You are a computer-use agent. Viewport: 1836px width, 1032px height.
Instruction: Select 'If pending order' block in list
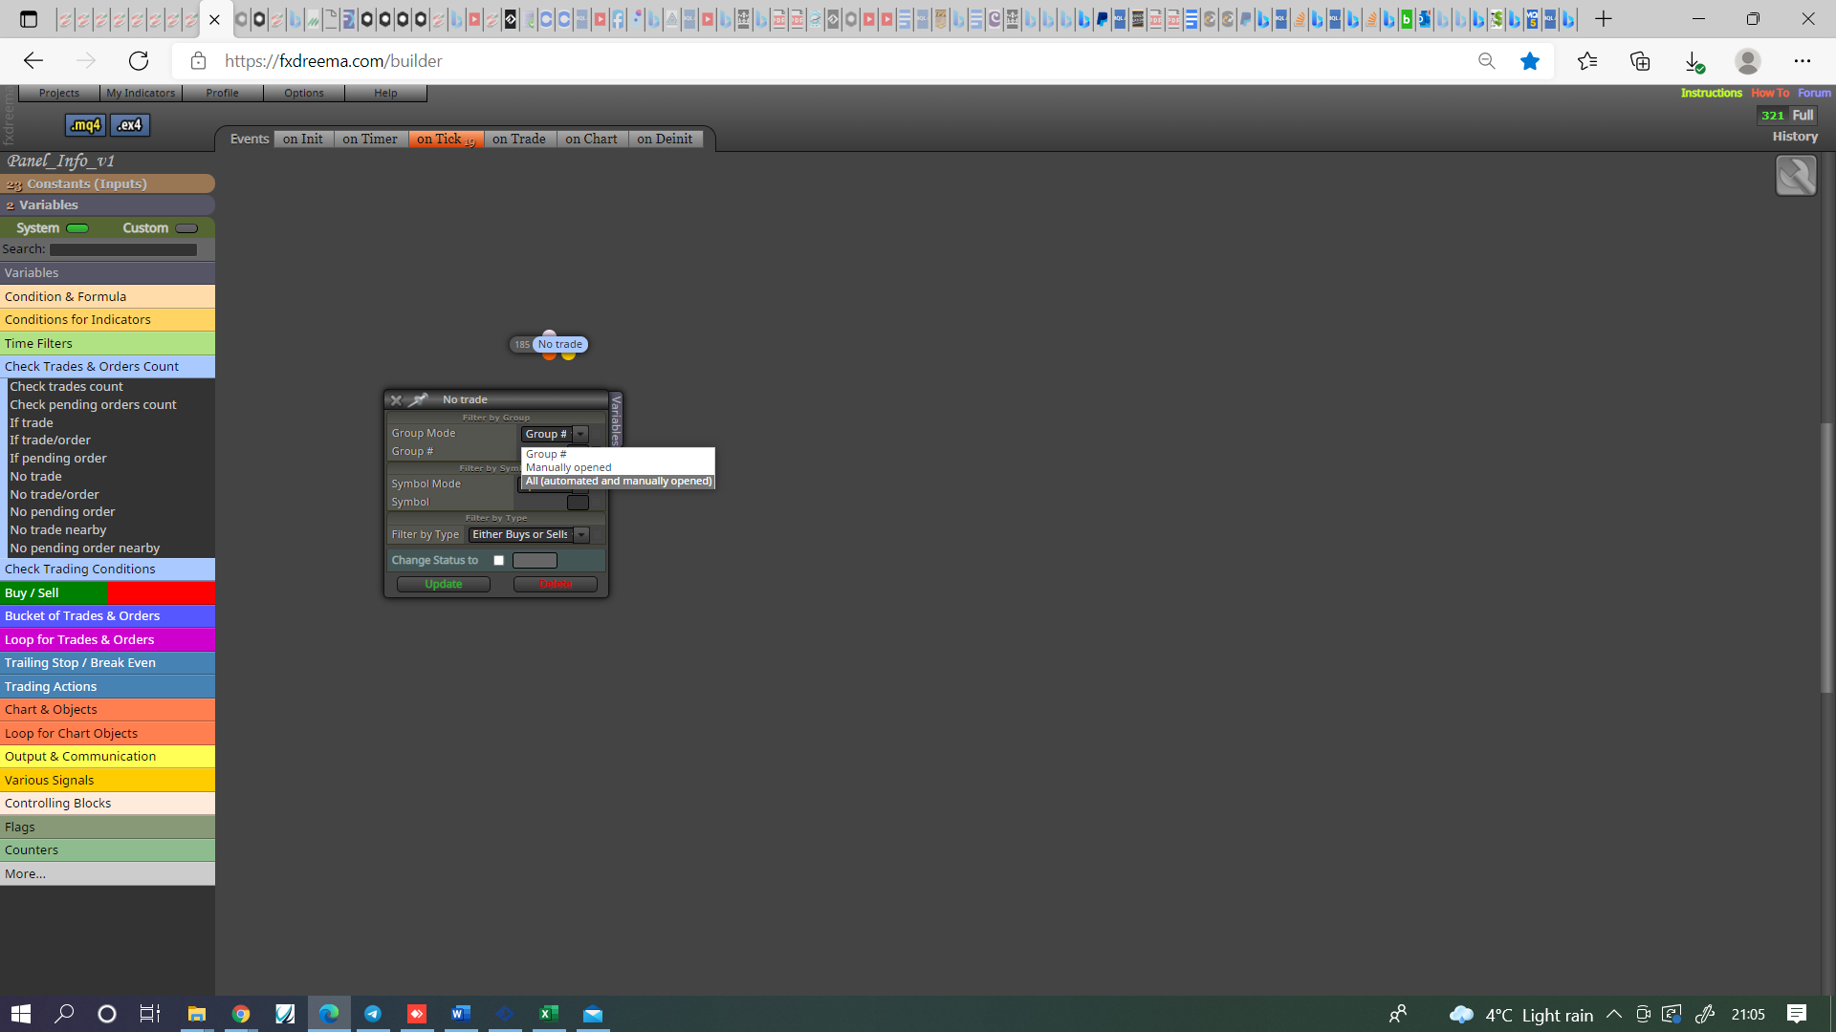[58, 459]
